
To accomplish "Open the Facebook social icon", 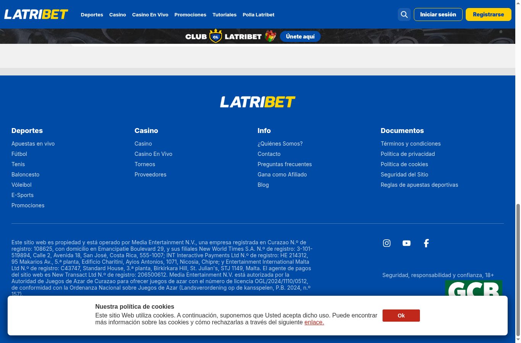I will tap(426, 243).
